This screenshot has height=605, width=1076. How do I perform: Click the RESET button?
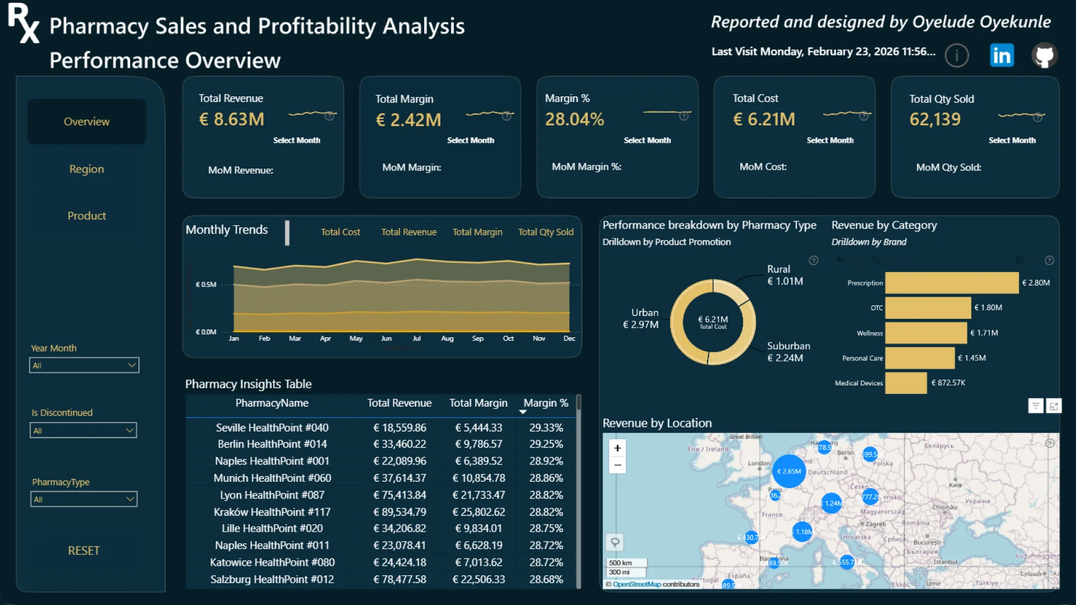coord(84,551)
